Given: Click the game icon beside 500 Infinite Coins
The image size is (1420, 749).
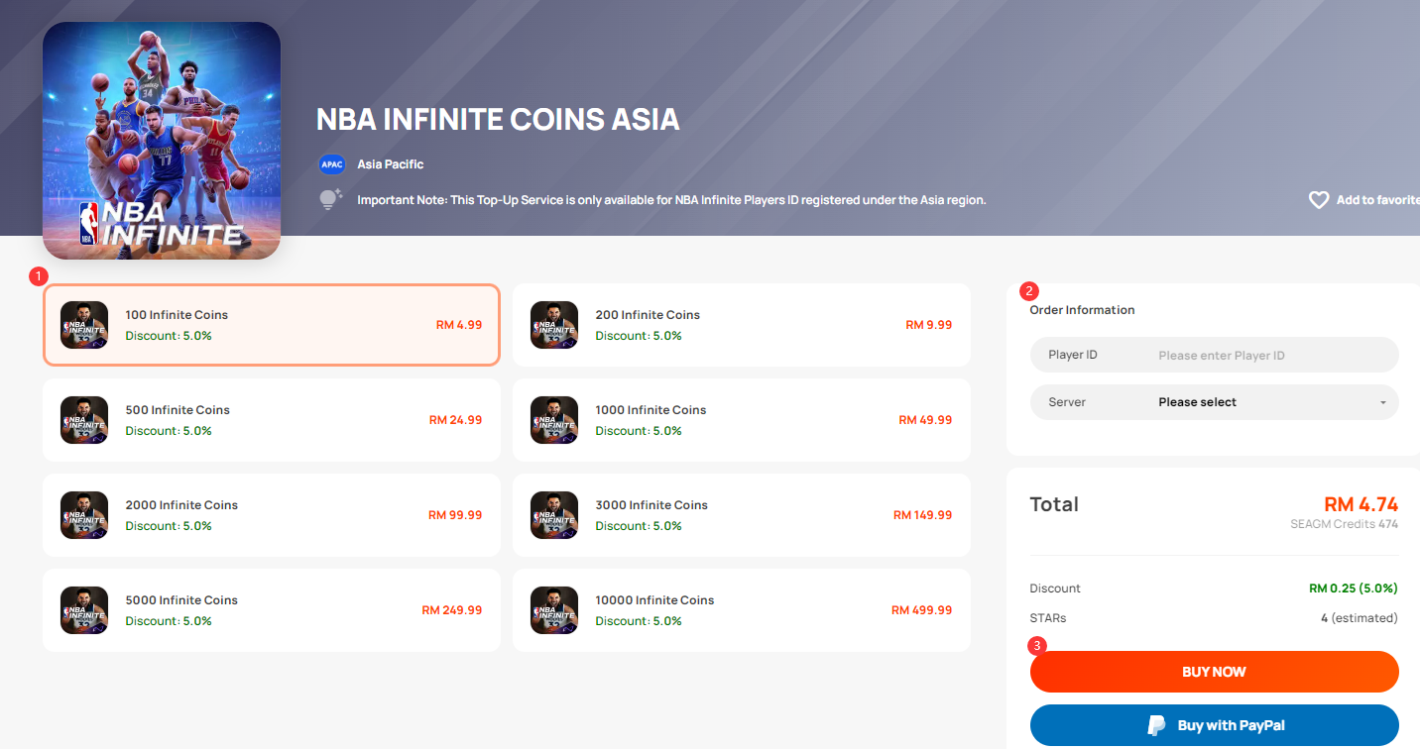Looking at the screenshot, I should coord(84,420).
